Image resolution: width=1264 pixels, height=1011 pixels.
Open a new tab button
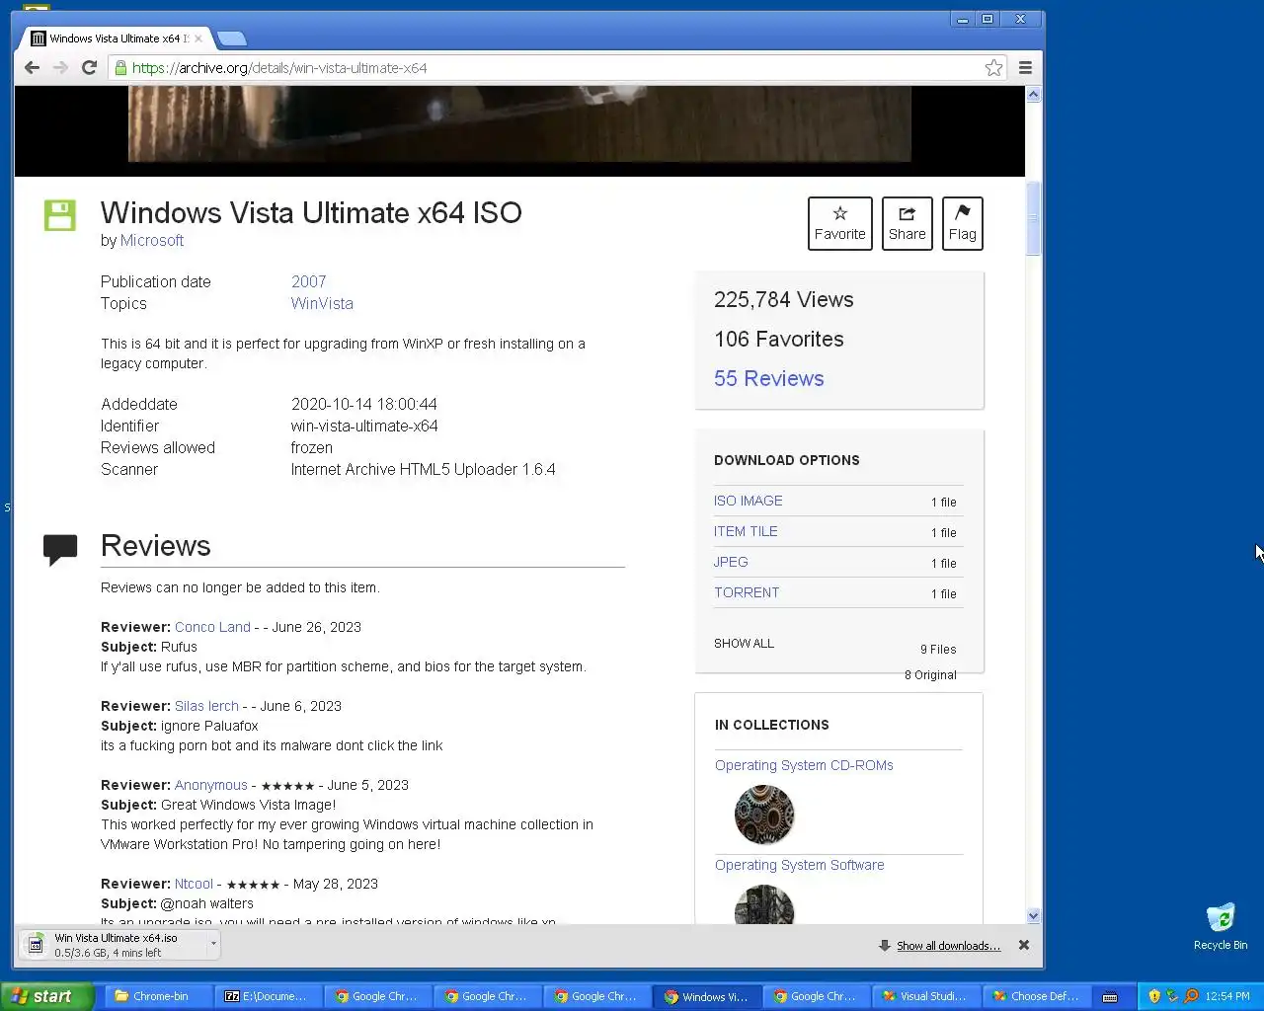click(x=231, y=39)
